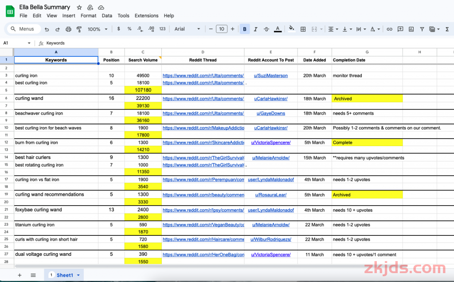
Task: Click the Undo arrow
Action: (47, 29)
